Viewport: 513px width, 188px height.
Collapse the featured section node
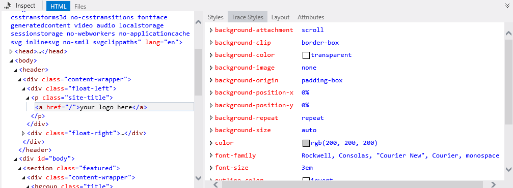pos(19,169)
